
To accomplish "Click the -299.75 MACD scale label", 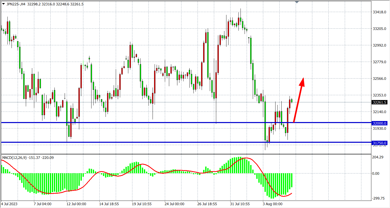I will (378, 198).
